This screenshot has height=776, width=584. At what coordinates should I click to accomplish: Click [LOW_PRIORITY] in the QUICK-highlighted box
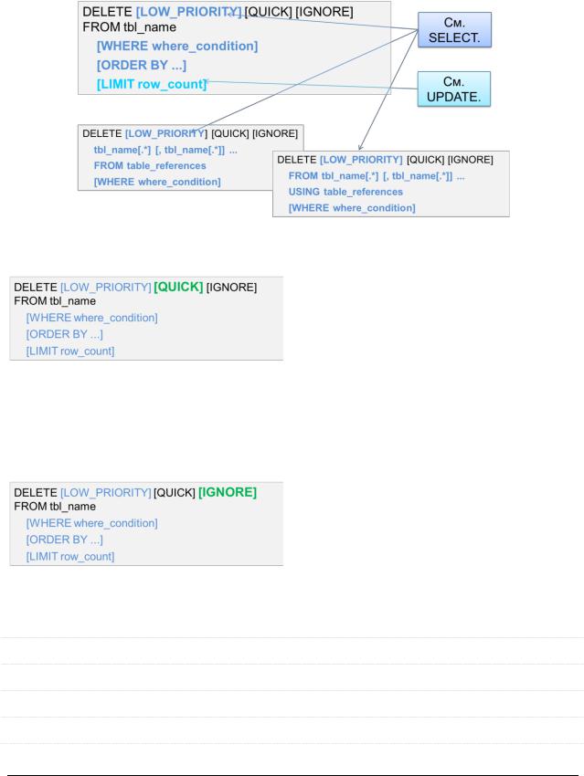coord(105,288)
